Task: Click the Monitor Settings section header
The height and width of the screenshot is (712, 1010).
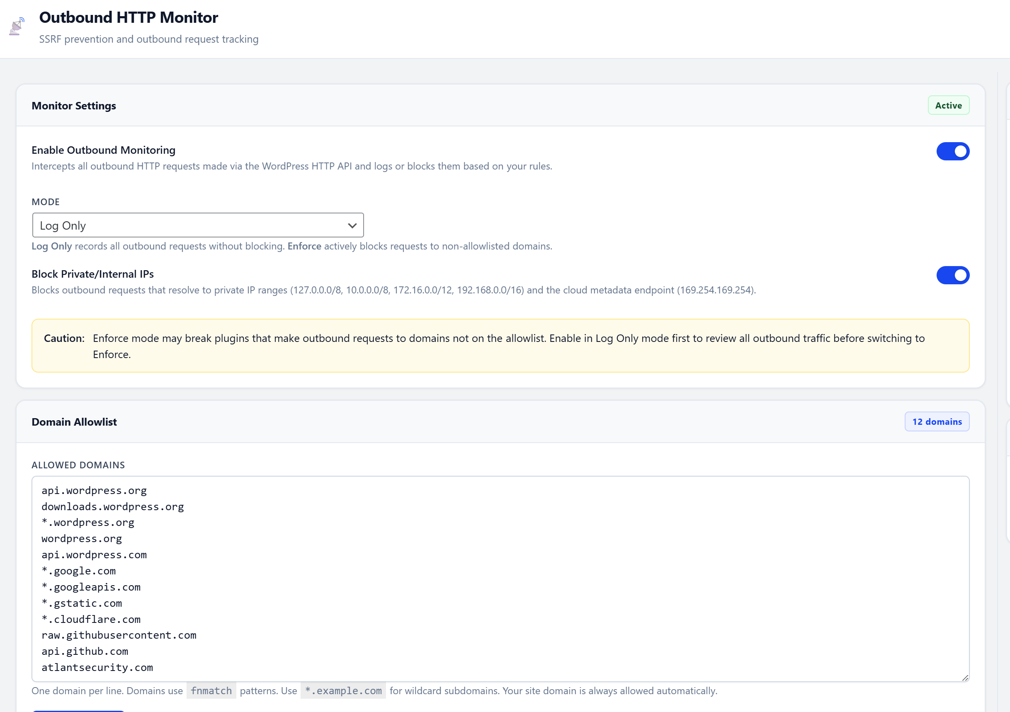Action: 73,105
